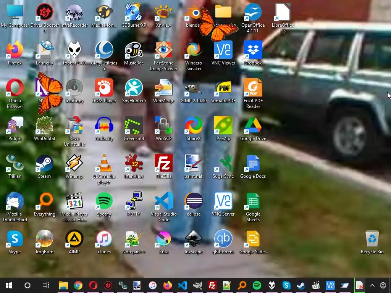Select the TeraCopy desktop icon
This screenshot has height=293, width=391.
[74, 91]
